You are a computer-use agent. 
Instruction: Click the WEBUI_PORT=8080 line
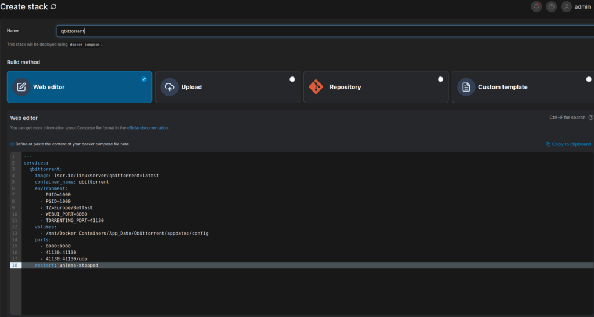coord(64,214)
